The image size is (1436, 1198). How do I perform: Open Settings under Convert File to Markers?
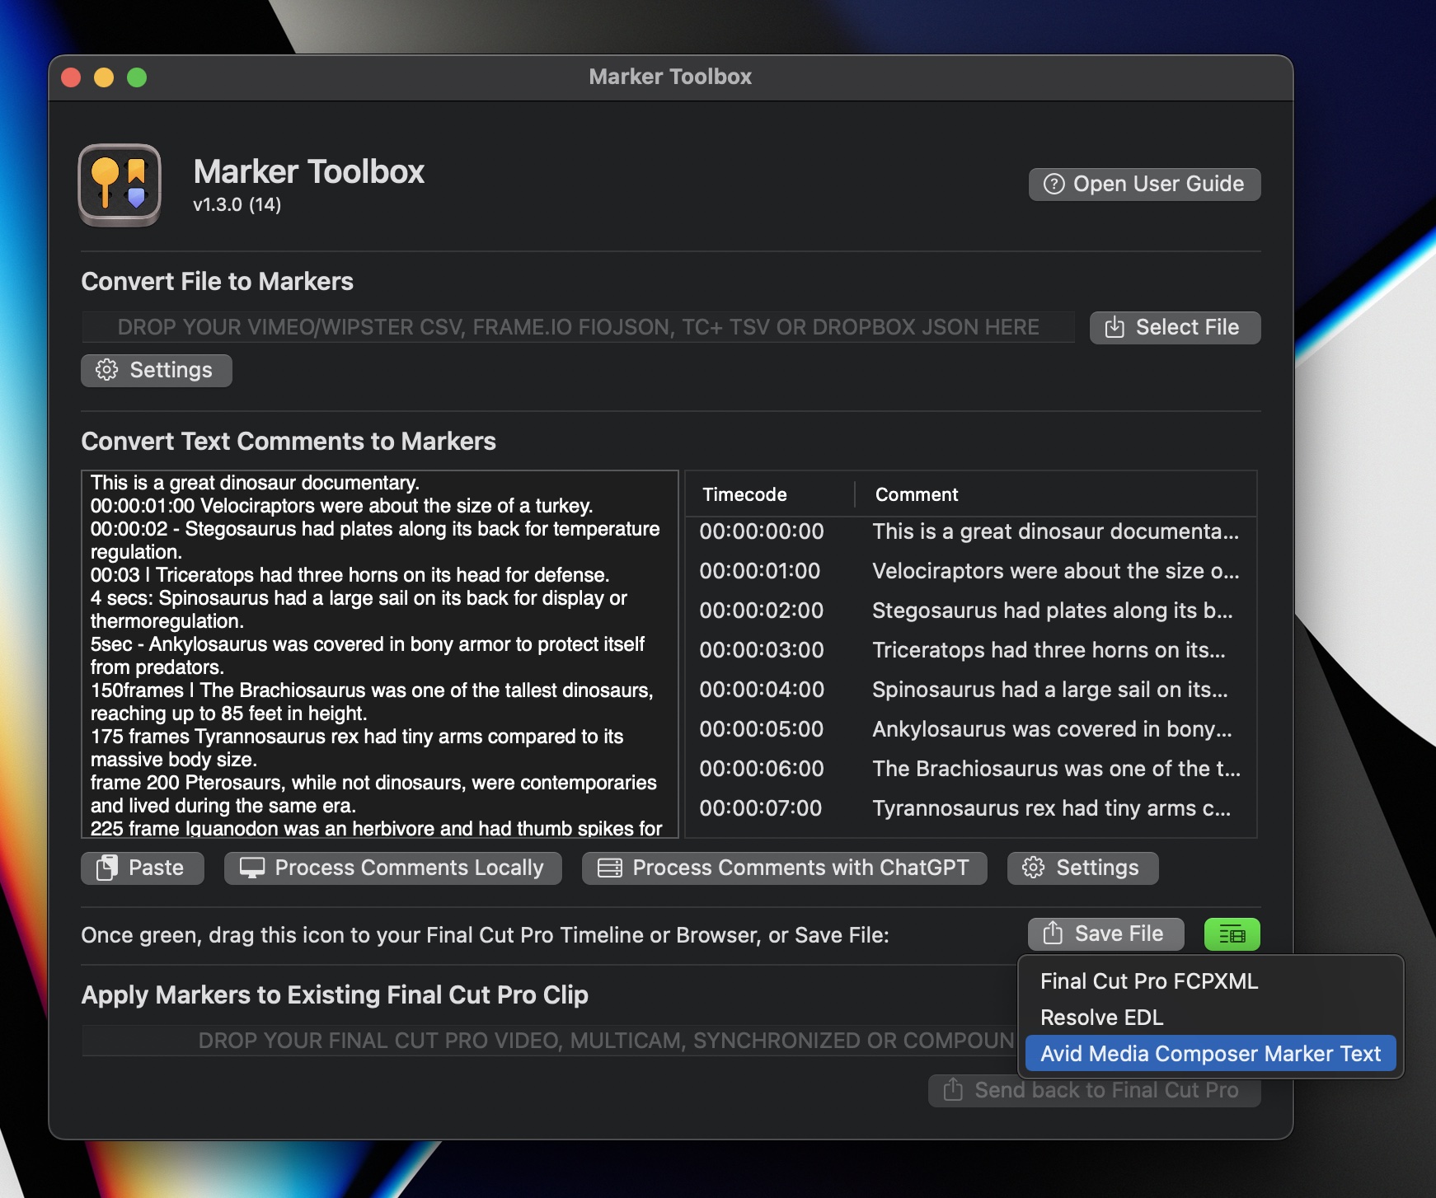[x=157, y=370]
